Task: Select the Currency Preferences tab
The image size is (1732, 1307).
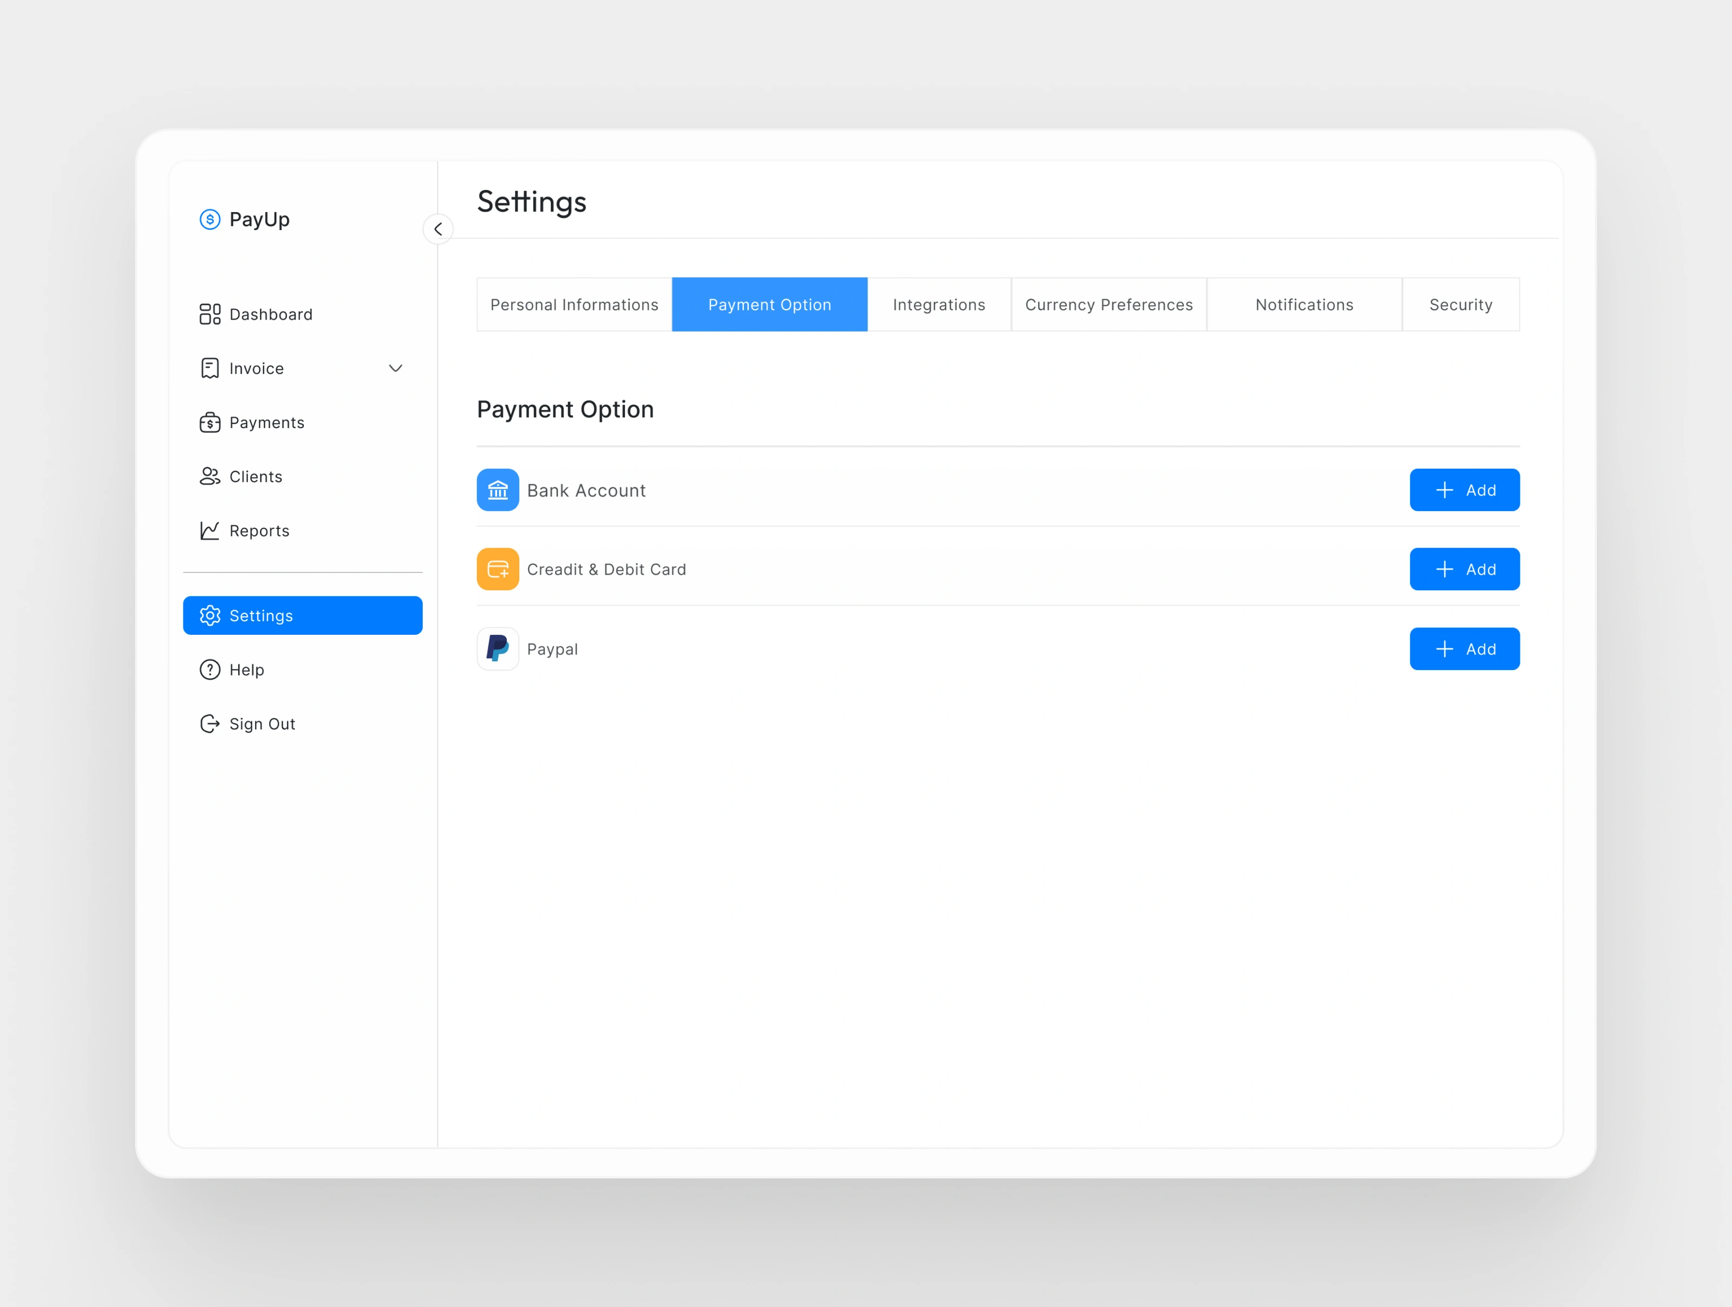Action: click(1109, 304)
